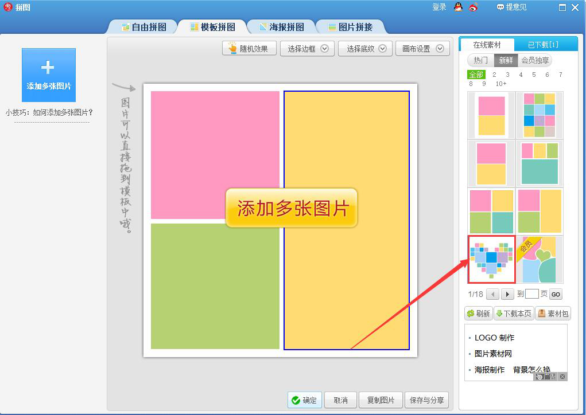Viewport: 586px width, 415px height.
Task: Click 刷新 refresh icon button
Action: pyautogui.click(x=478, y=314)
